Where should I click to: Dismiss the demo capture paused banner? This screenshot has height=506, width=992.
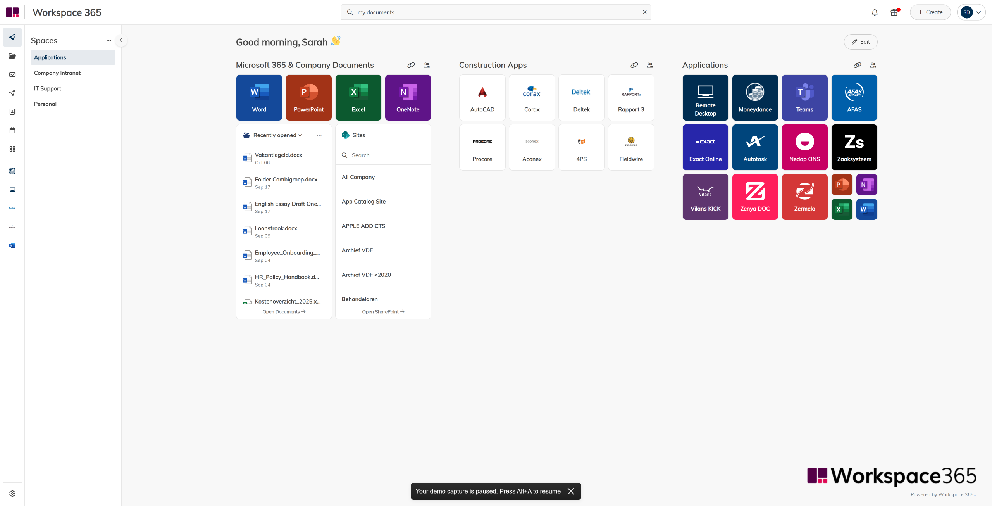pos(571,491)
